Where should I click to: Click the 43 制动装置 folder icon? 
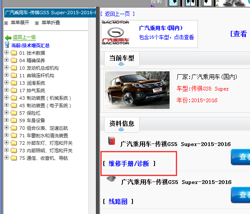point(14,98)
